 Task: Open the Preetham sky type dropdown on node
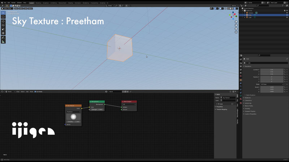(73, 112)
